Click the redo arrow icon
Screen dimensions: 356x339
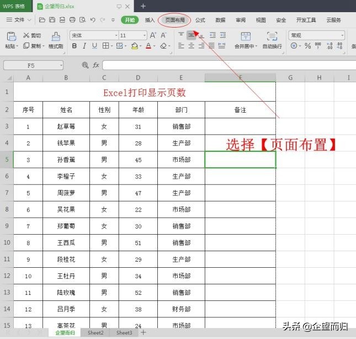tap(103, 20)
